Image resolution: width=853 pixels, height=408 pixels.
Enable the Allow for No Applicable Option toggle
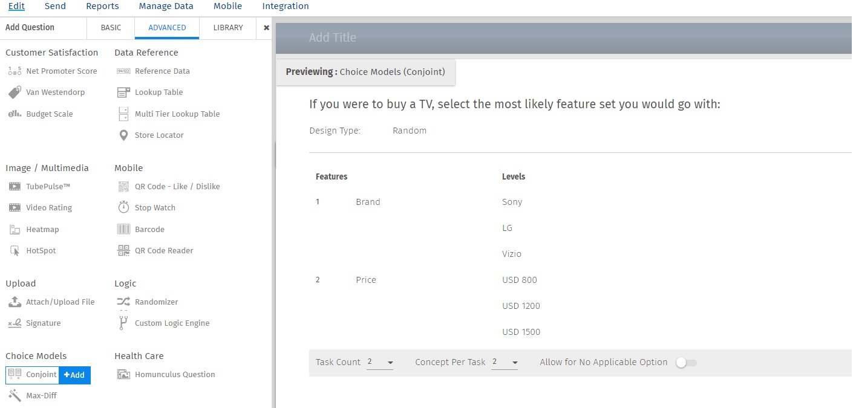point(685,361)
